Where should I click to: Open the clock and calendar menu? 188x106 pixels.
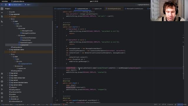point(94,1)
